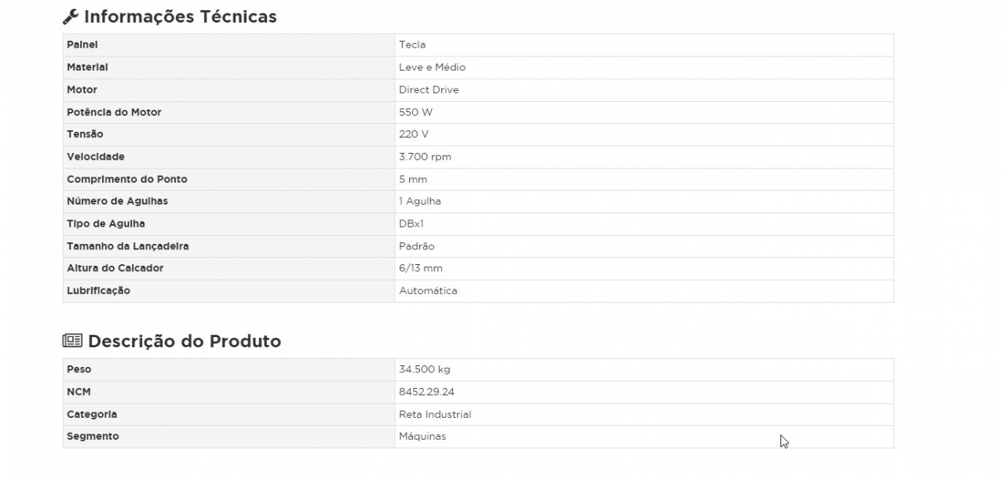The height and width of the screenshot is (479, 1005).
Task: Click the newspaper icon beside Descrição do Produto
Action: point(72,340)
